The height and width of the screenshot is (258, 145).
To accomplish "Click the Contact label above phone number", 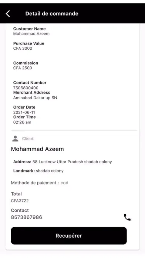I will [20, 210].
